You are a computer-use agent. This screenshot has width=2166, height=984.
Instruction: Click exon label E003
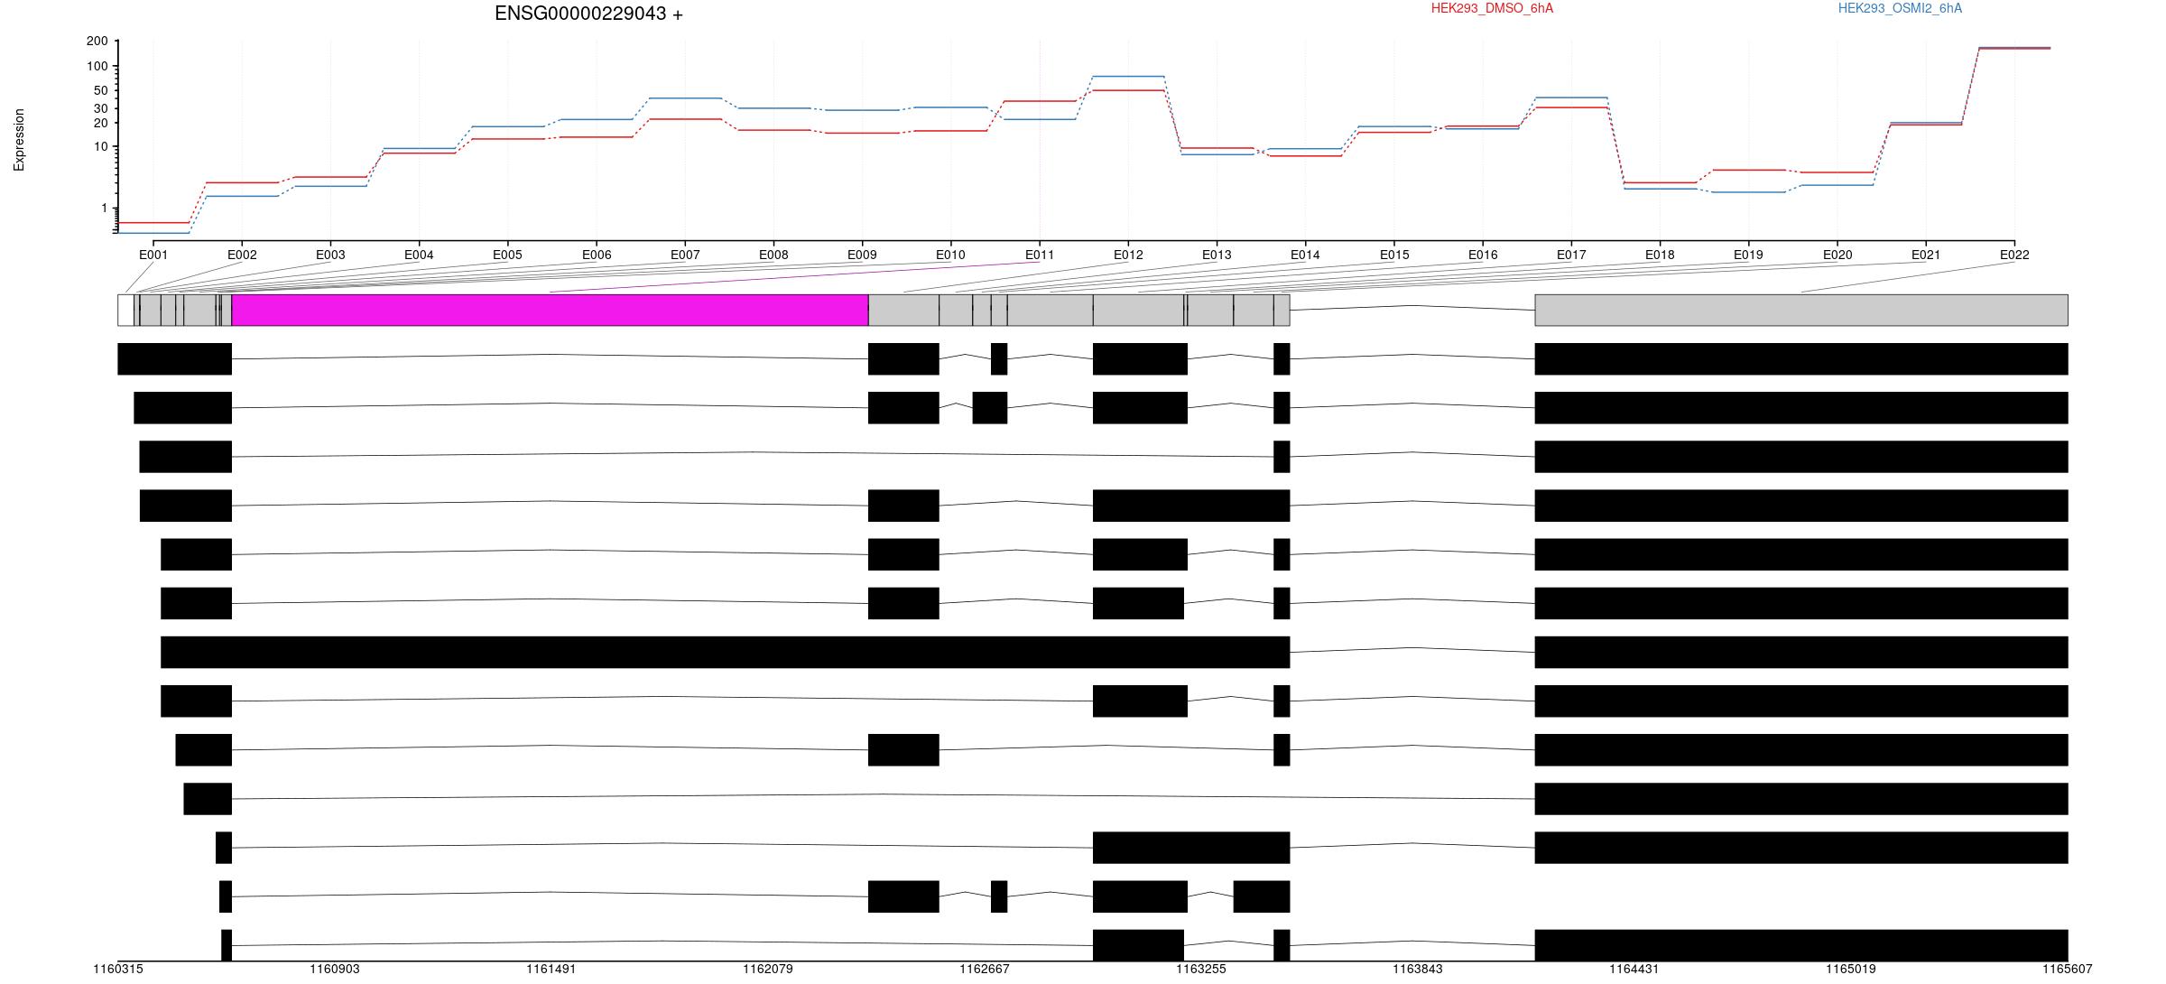[330, 255]
